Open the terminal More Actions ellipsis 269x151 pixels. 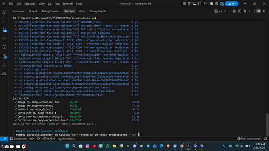click(250, 11)
